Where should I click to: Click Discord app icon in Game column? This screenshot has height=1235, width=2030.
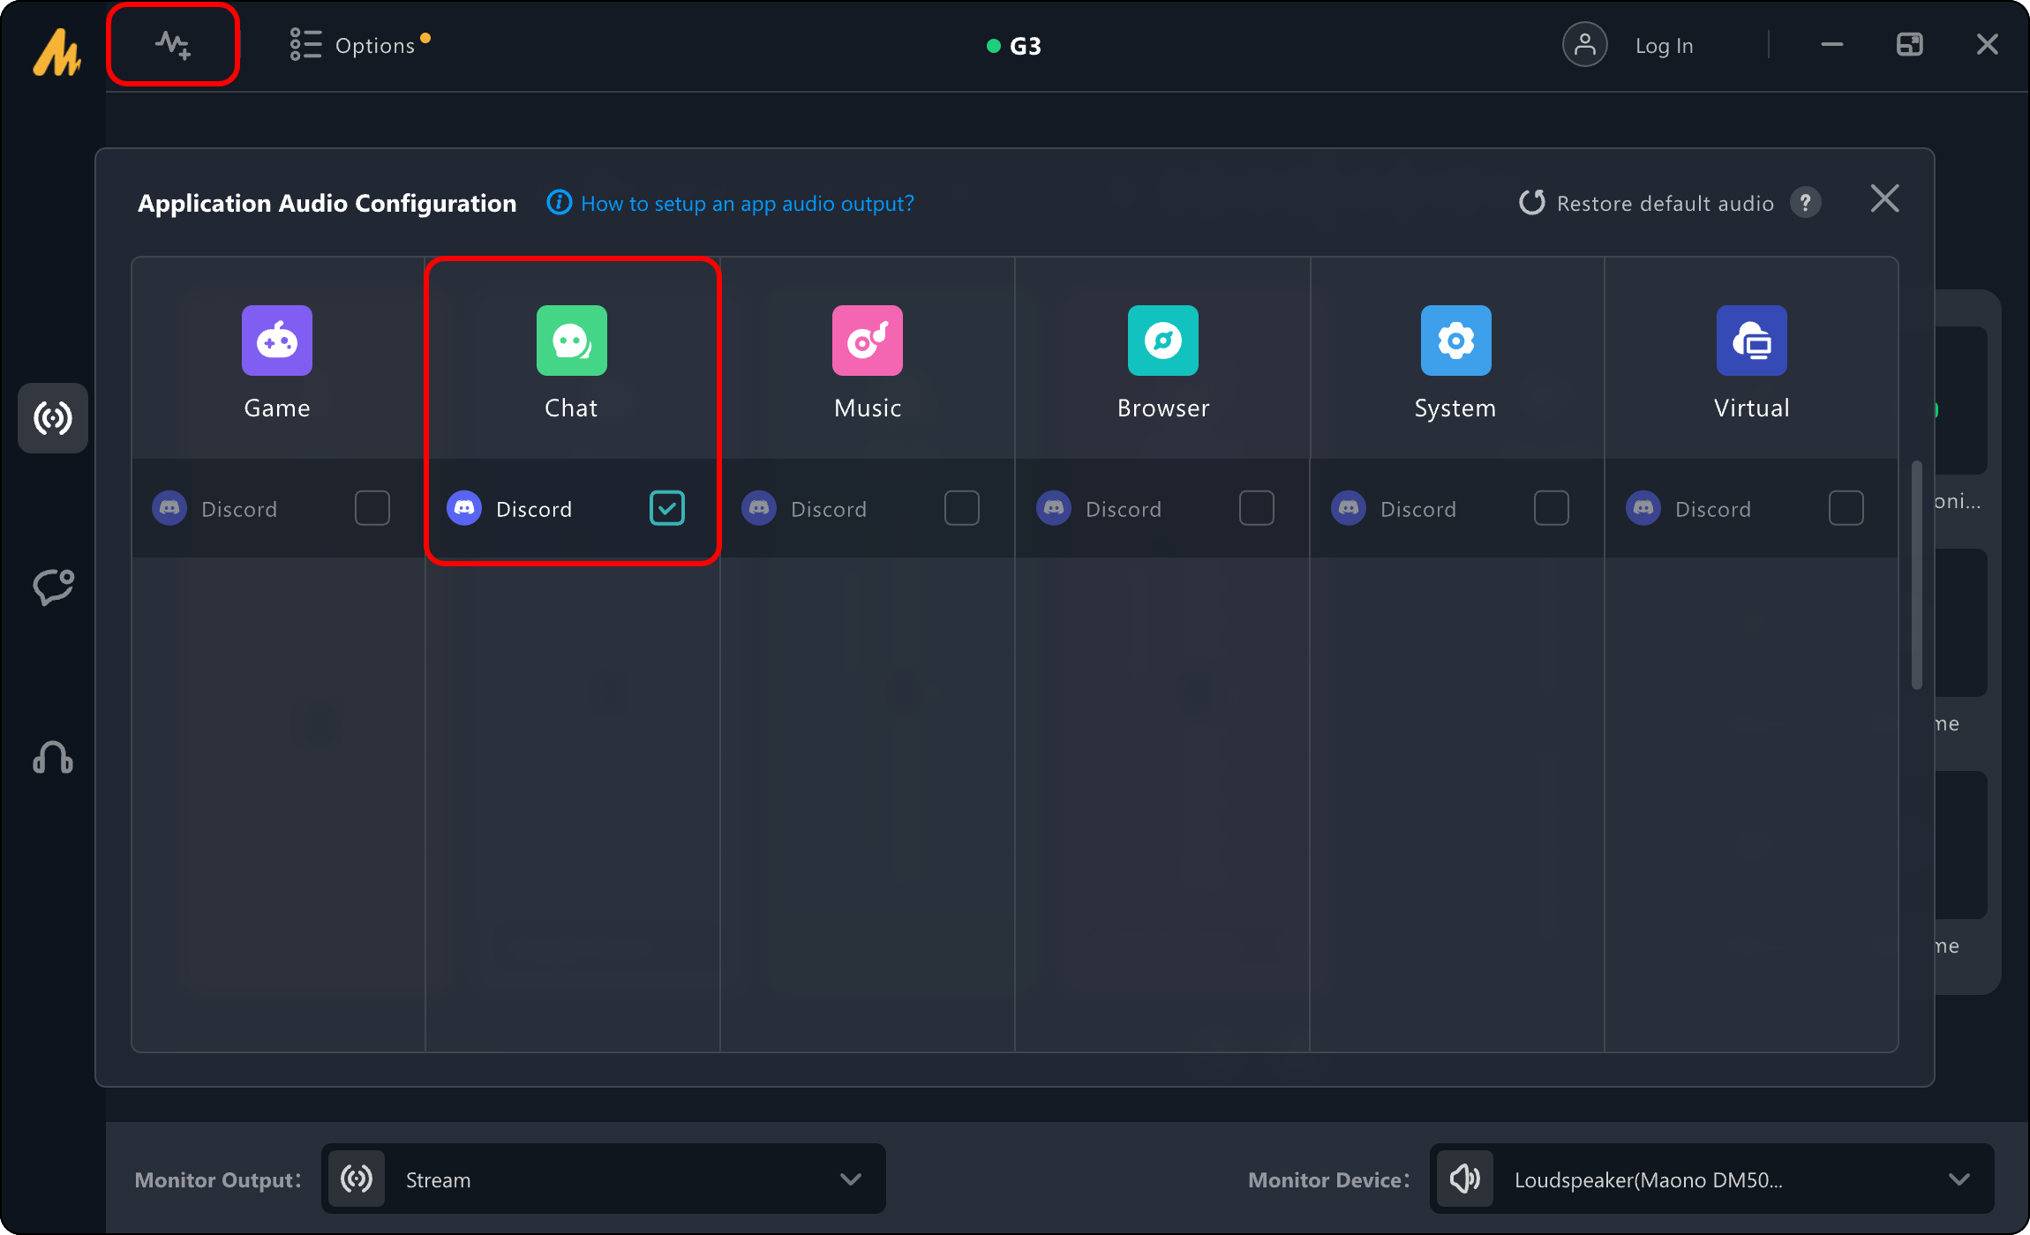pyautogui.click(x=169, y=508)
